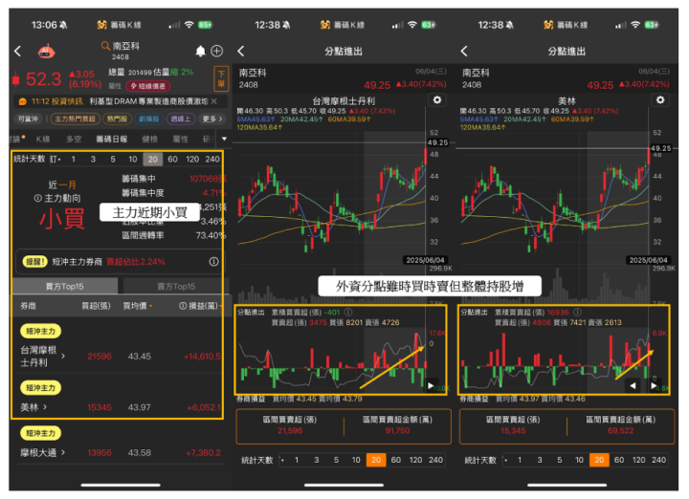Tap the 區間買賣超 21,596 summary box
Viewport: 689px width, 499px height.
click(290, 425)
